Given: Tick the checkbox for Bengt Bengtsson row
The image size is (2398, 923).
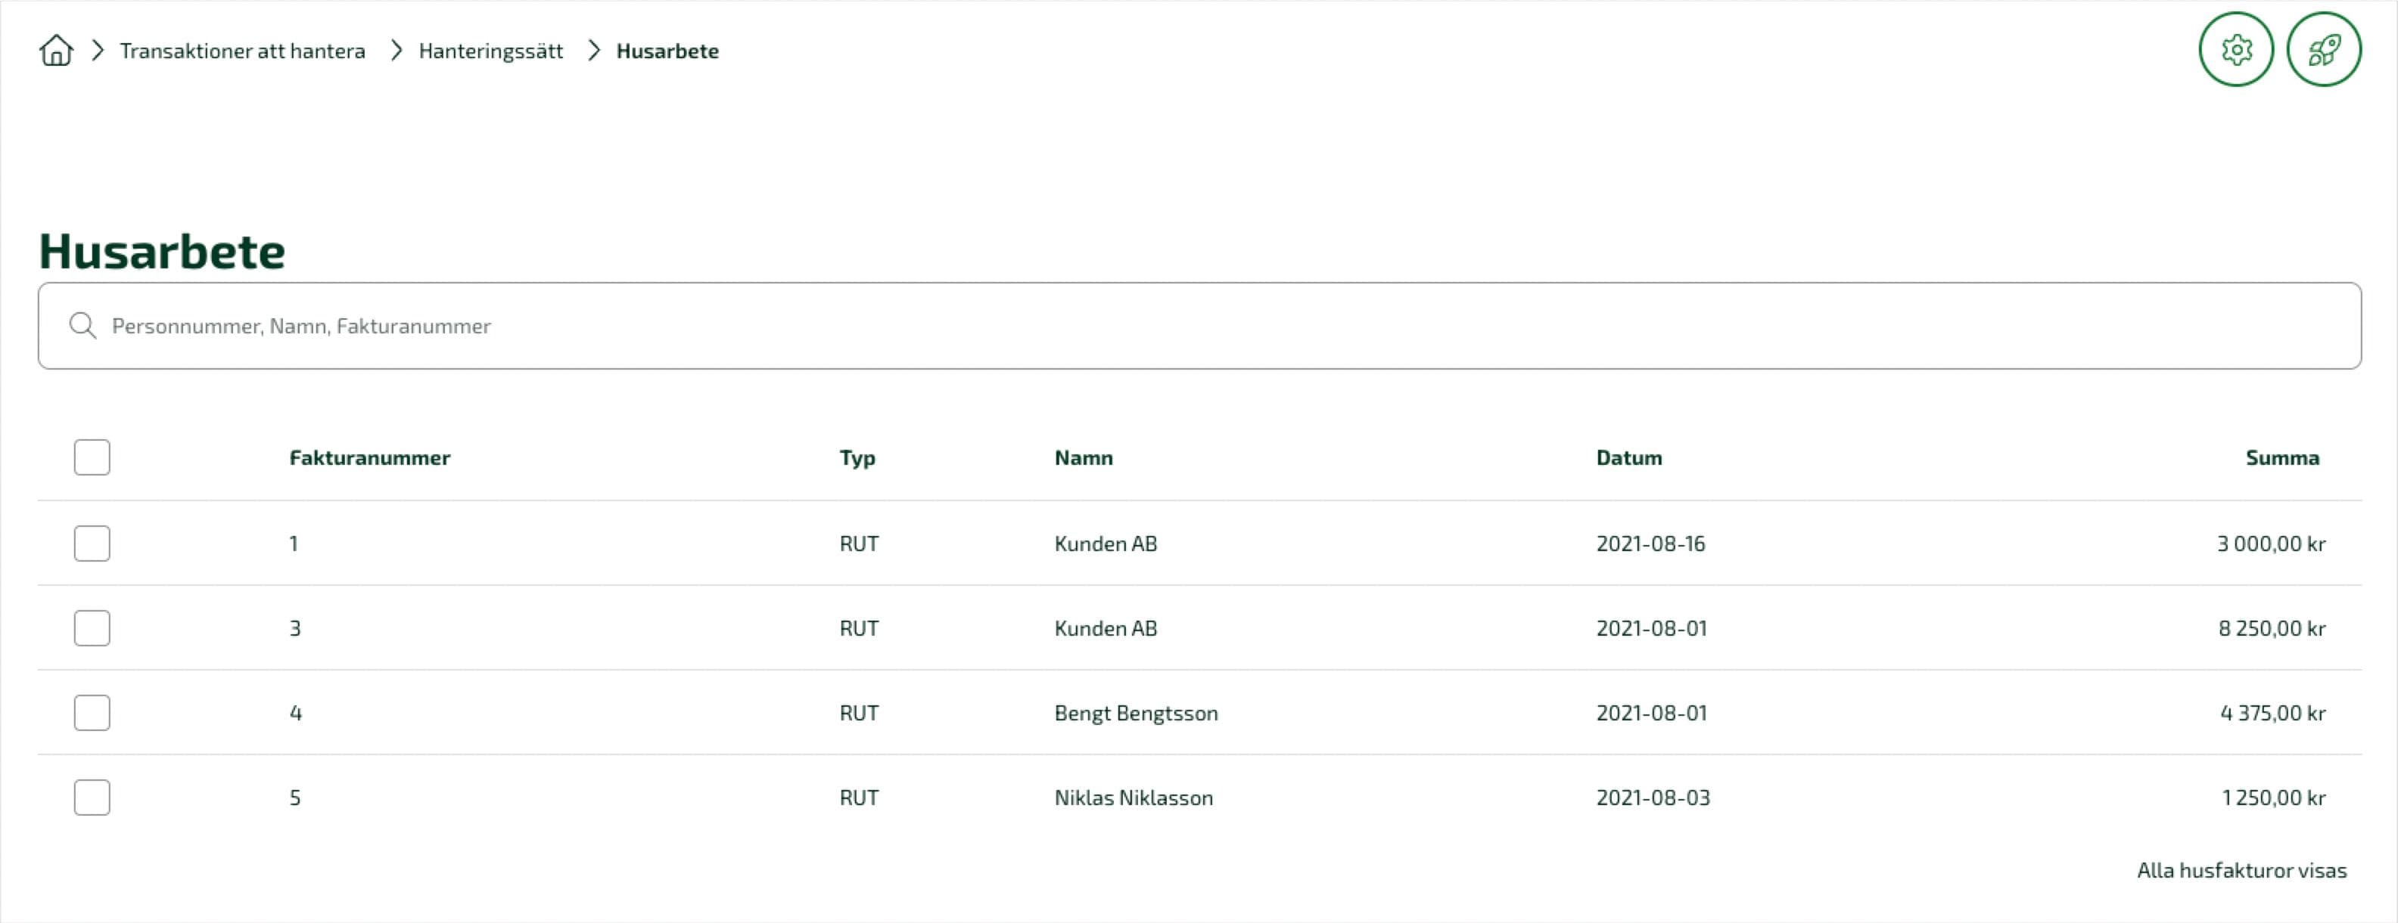Looking at the screenshot, I should pyautogui.click(x=92, y=713).
